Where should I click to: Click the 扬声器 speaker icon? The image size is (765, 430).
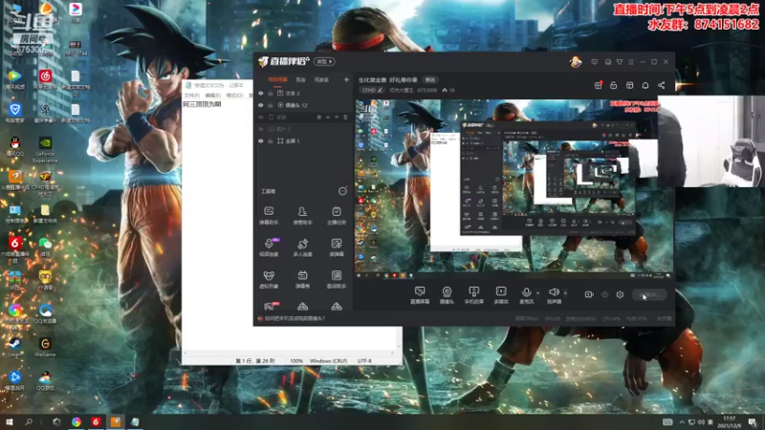(554, 292)
